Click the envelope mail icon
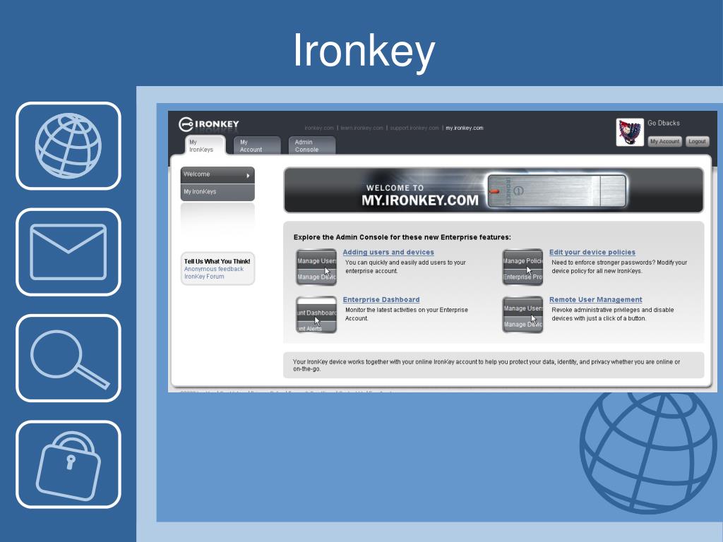723x542 pixels. 68,252
